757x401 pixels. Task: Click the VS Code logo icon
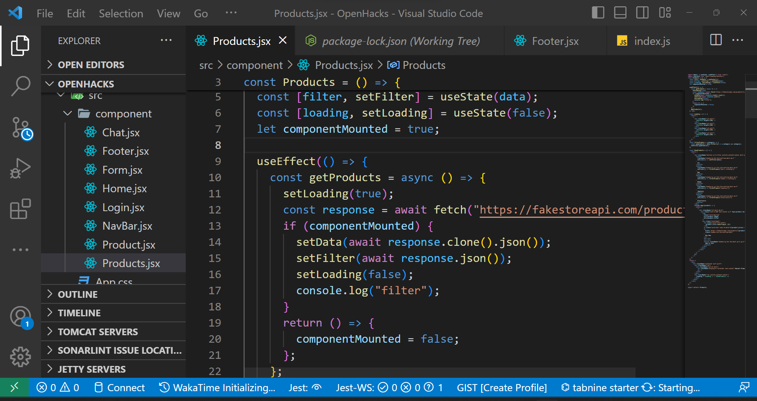(x=15, y=13)
